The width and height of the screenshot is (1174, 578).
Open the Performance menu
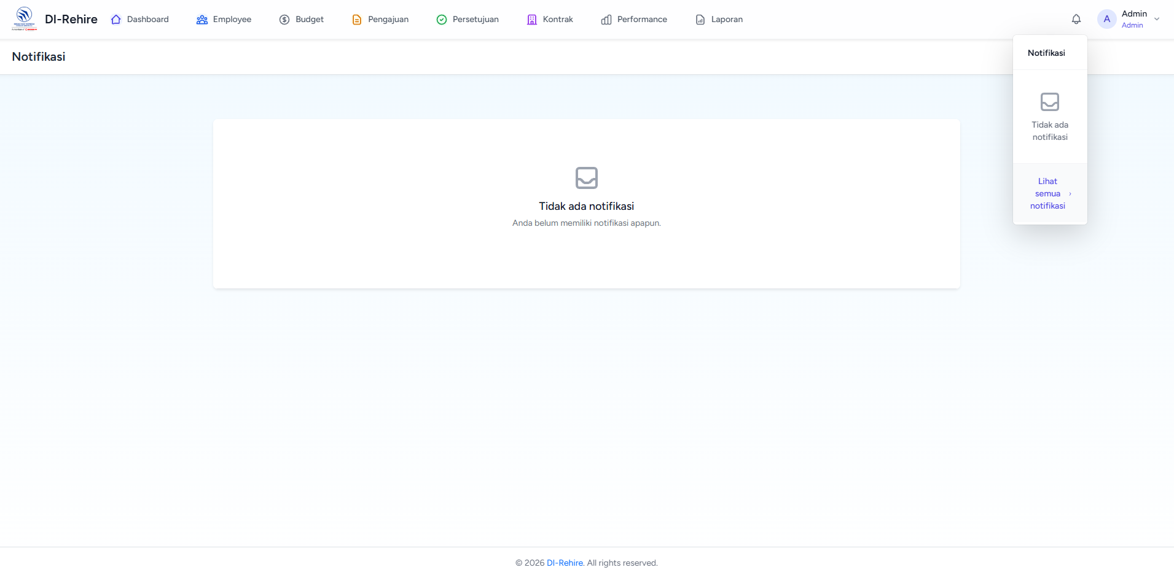(634, 20)
